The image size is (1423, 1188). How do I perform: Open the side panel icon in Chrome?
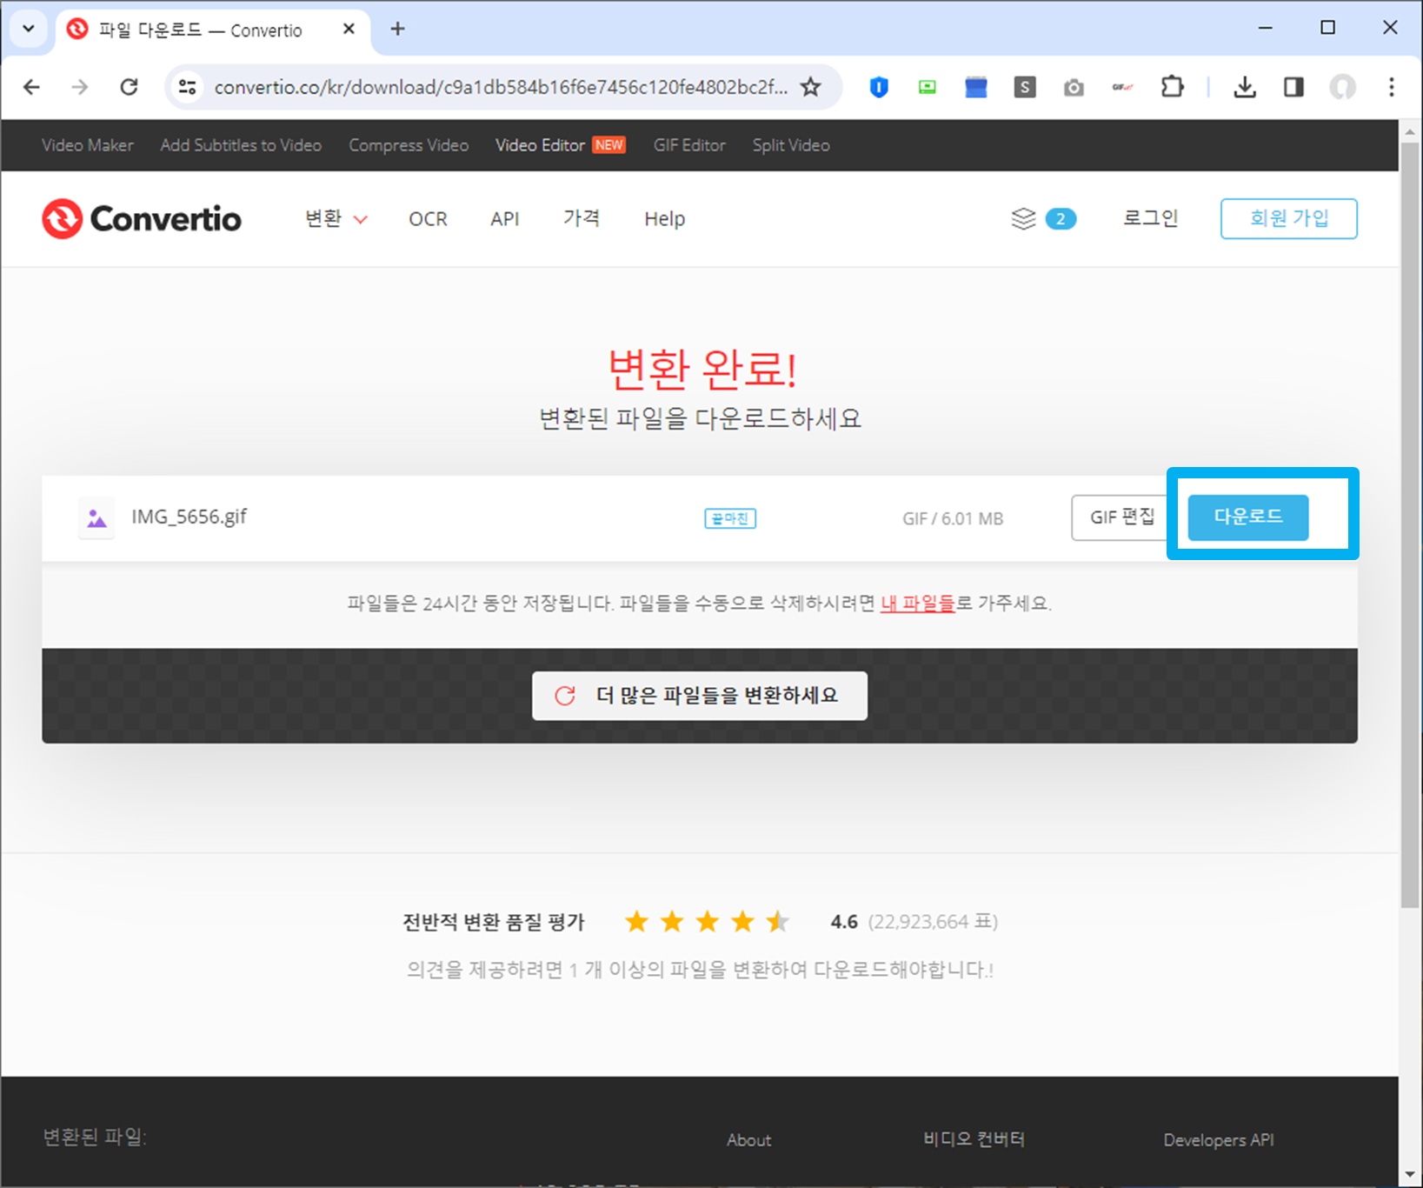[x=1293, y=87]
